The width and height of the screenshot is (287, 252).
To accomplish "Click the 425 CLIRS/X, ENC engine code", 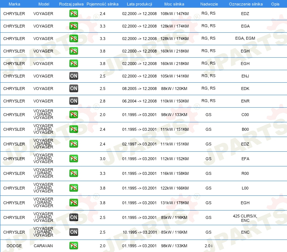I will (245, 218).
